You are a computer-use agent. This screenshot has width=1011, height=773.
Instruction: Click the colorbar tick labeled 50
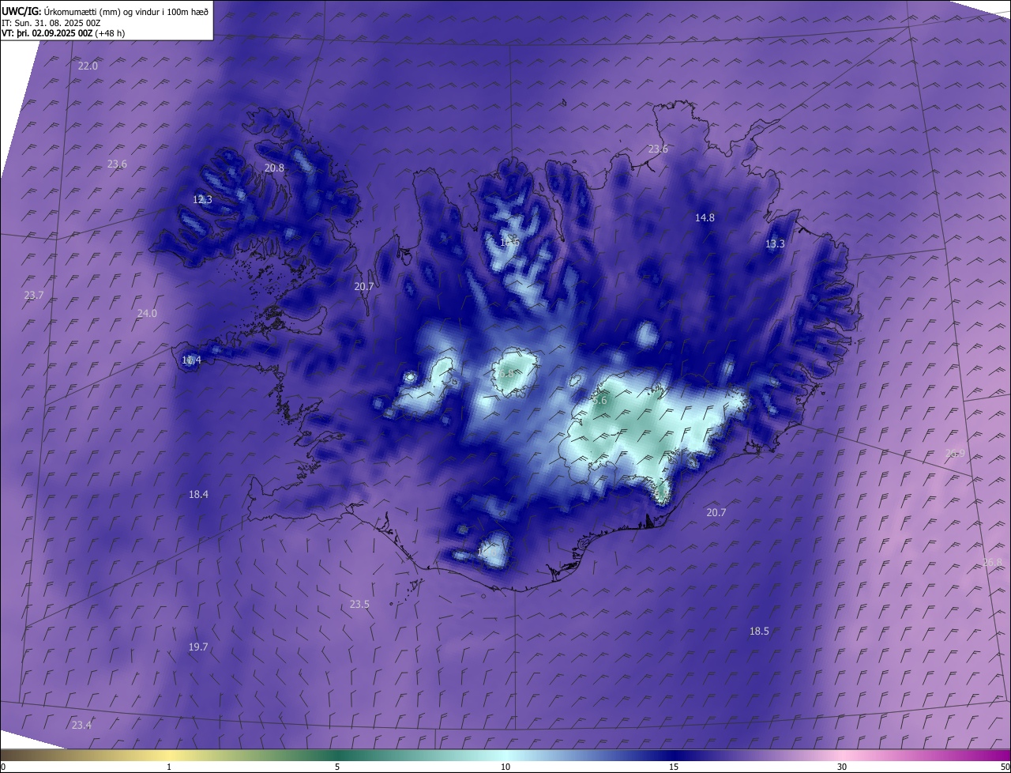pyautogui.click(x=1005, y=767)
